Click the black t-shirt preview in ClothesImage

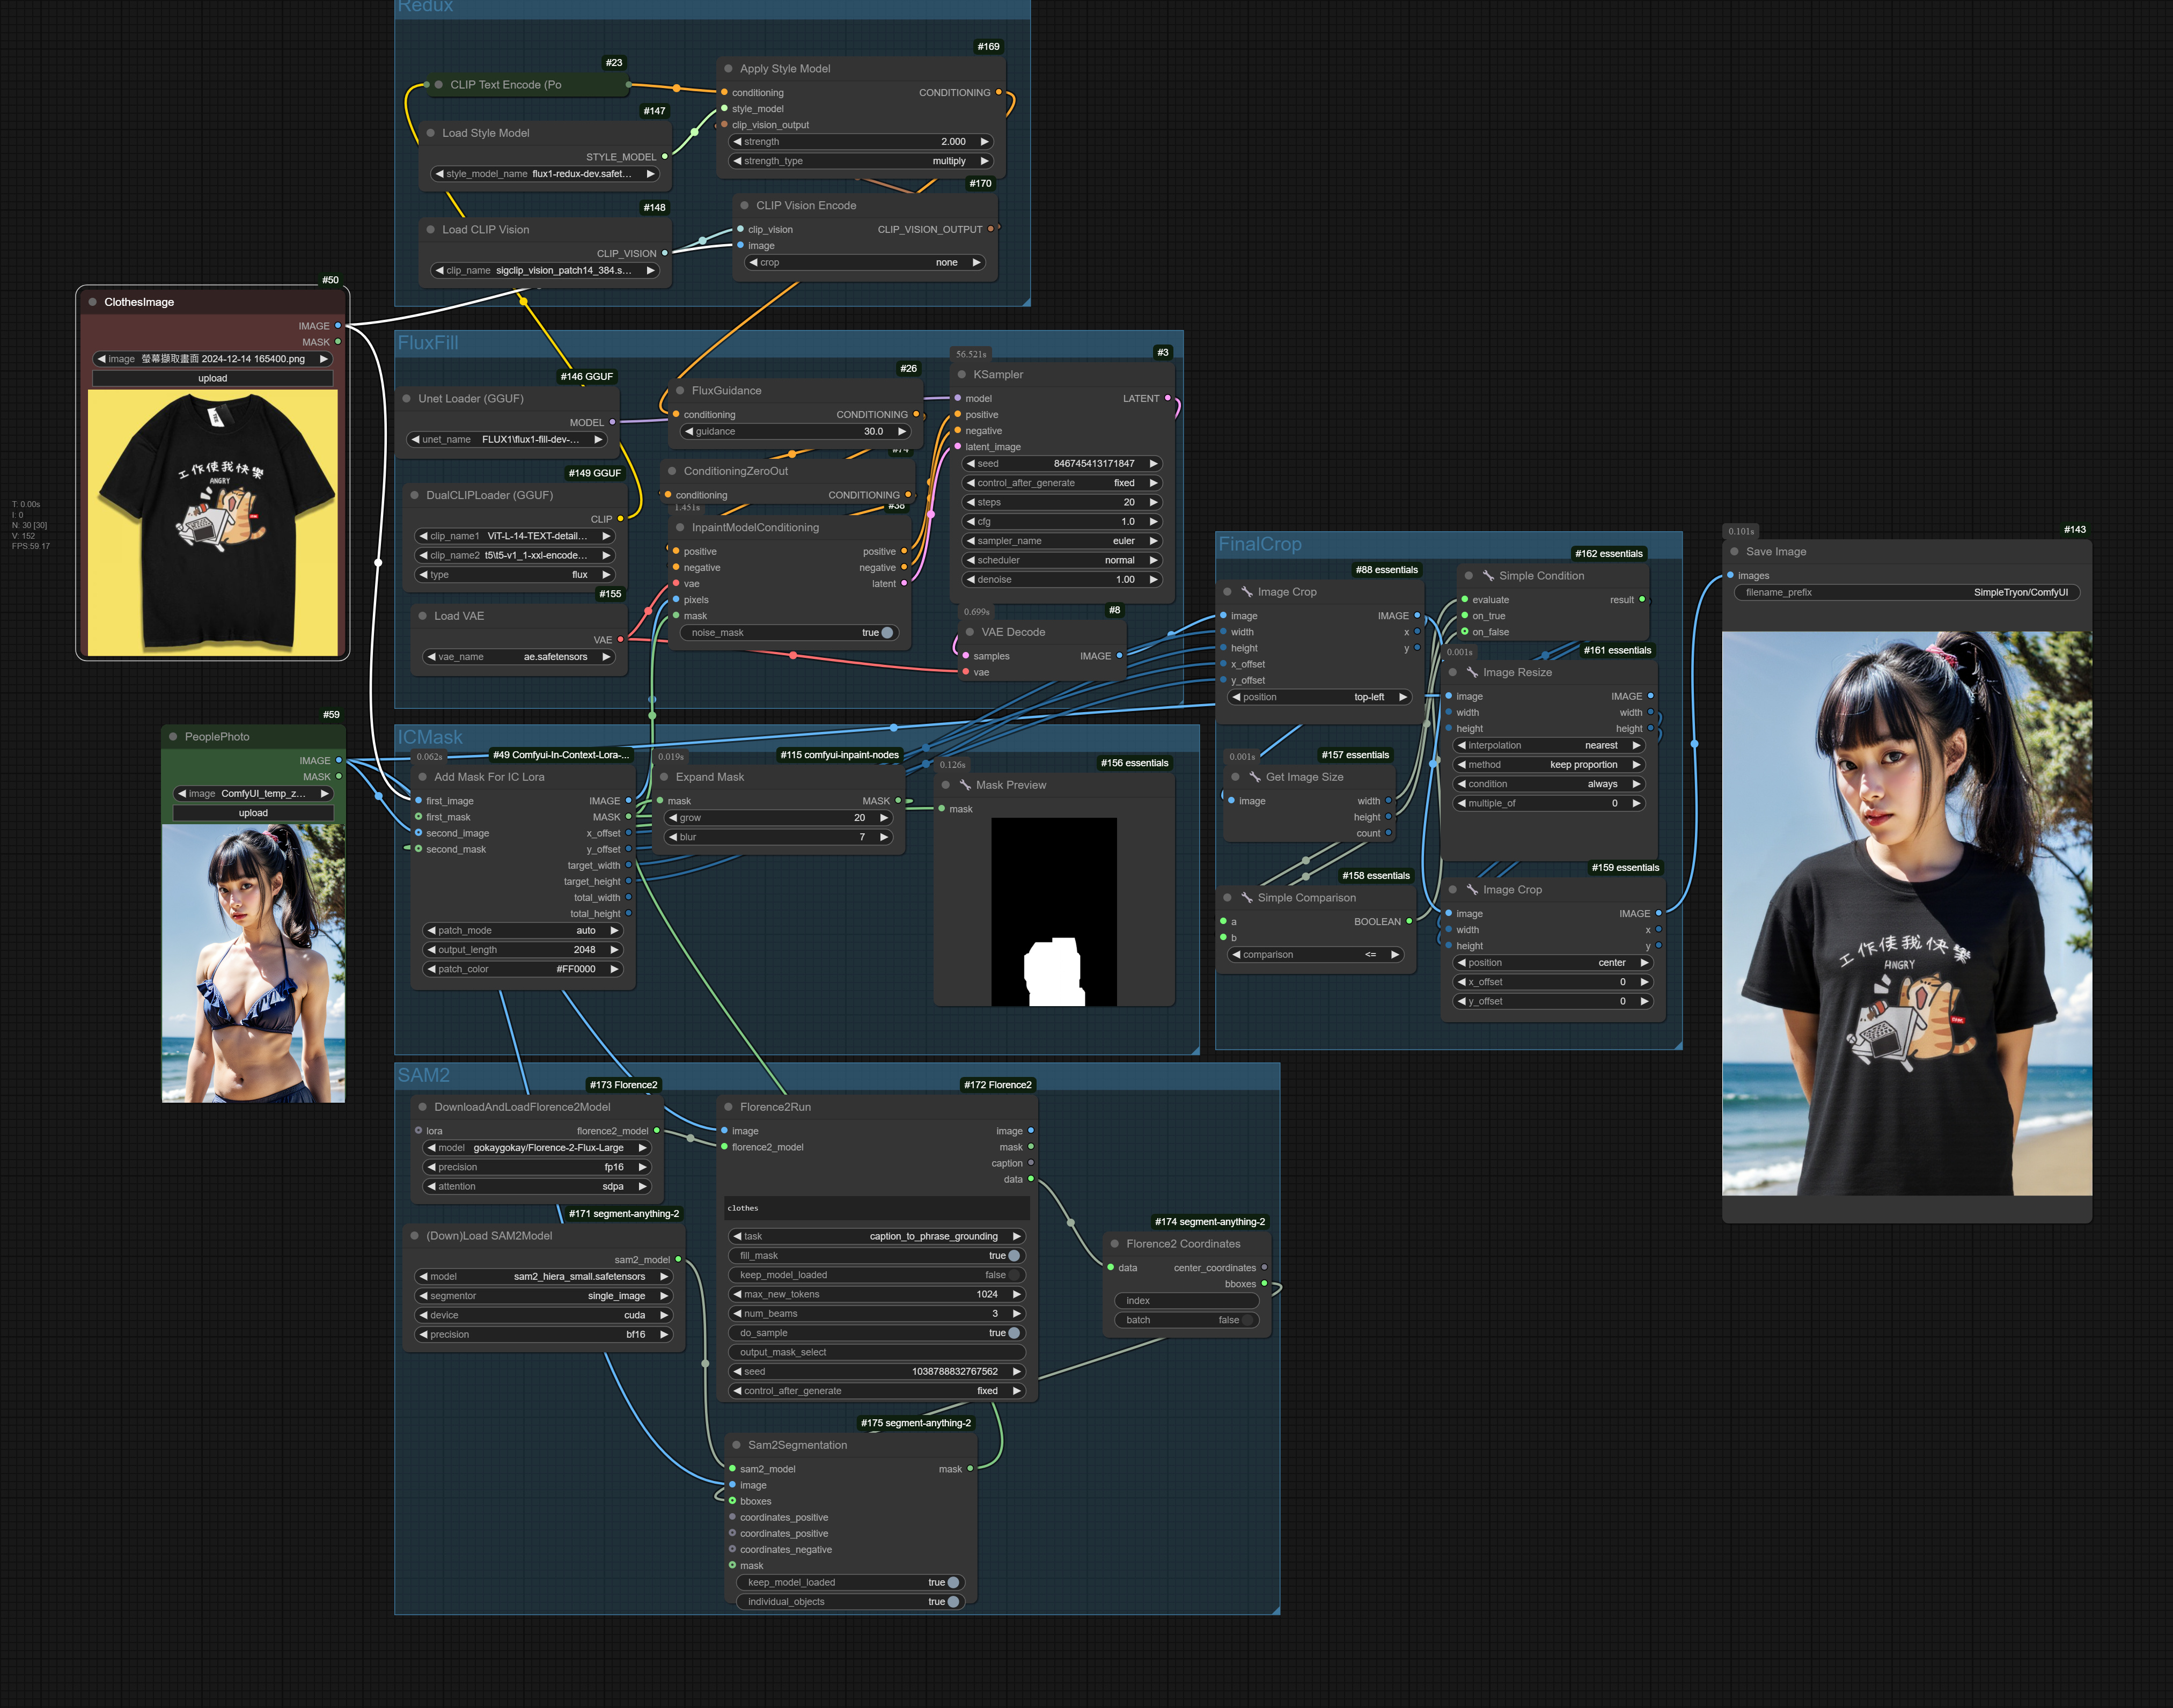pyautogui.click(x=213, y=523)
